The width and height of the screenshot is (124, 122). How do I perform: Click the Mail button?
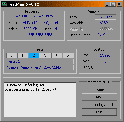coord(99,97)
